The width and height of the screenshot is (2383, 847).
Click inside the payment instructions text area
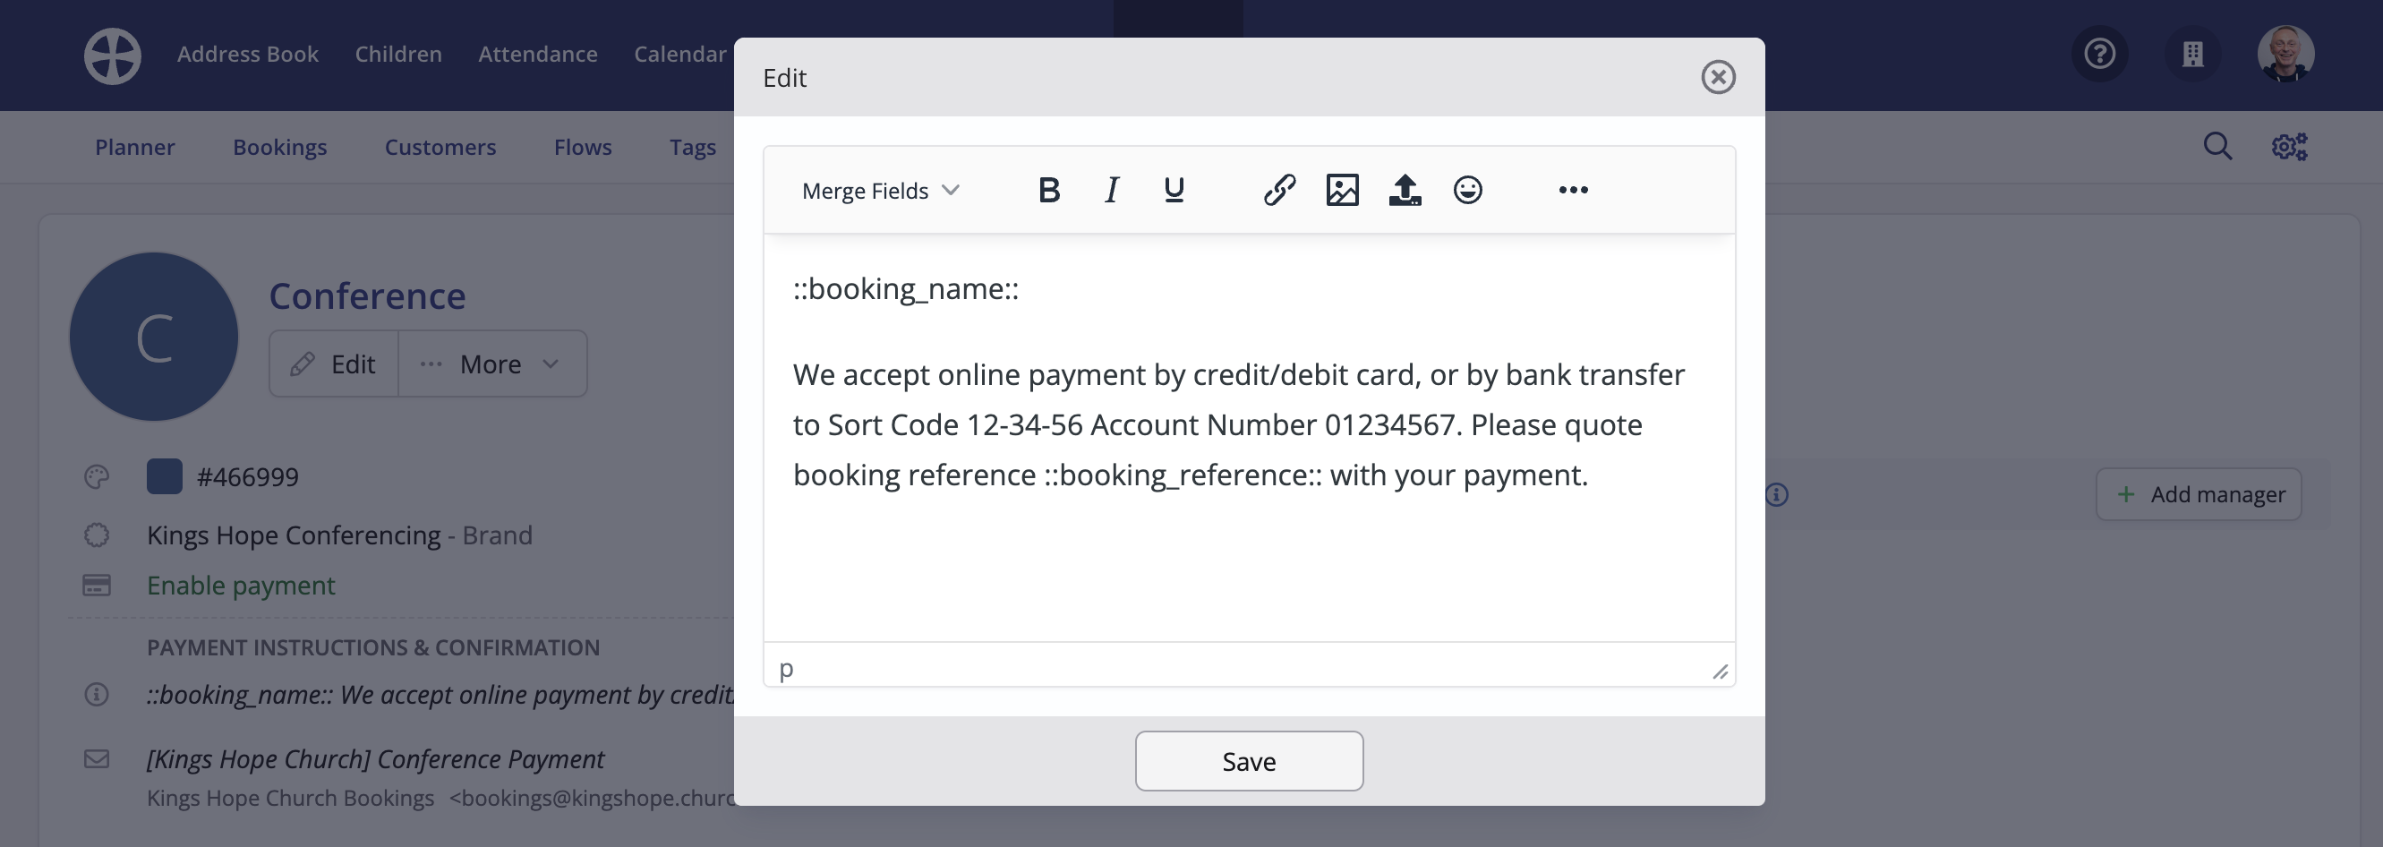coord(1249,437)
